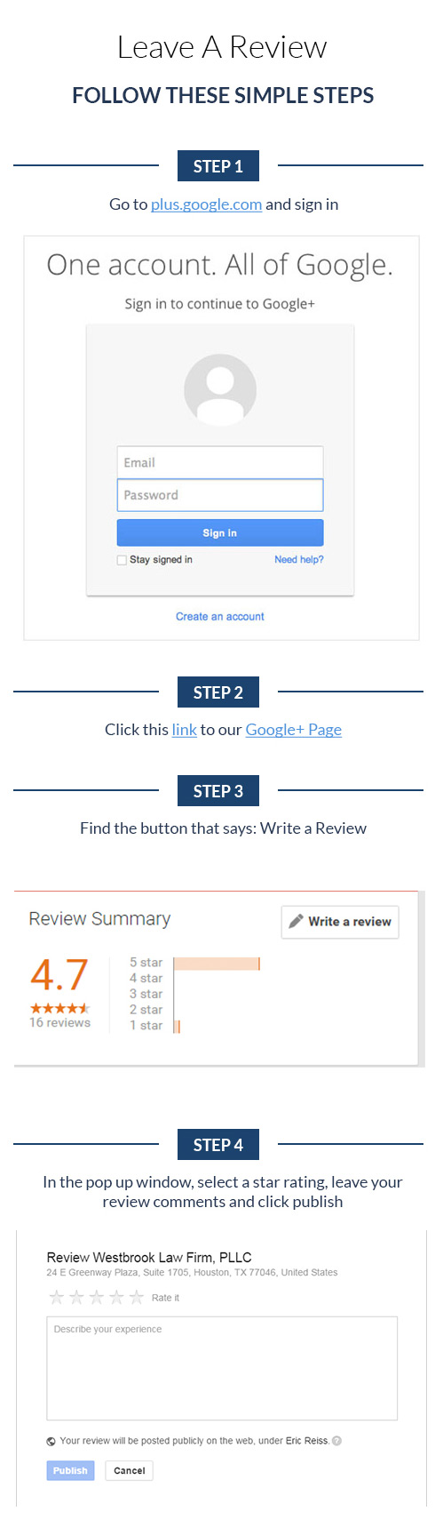Click the blue Sign in button
This screenshot has height=1536, width=443.
tap(220, 532)
